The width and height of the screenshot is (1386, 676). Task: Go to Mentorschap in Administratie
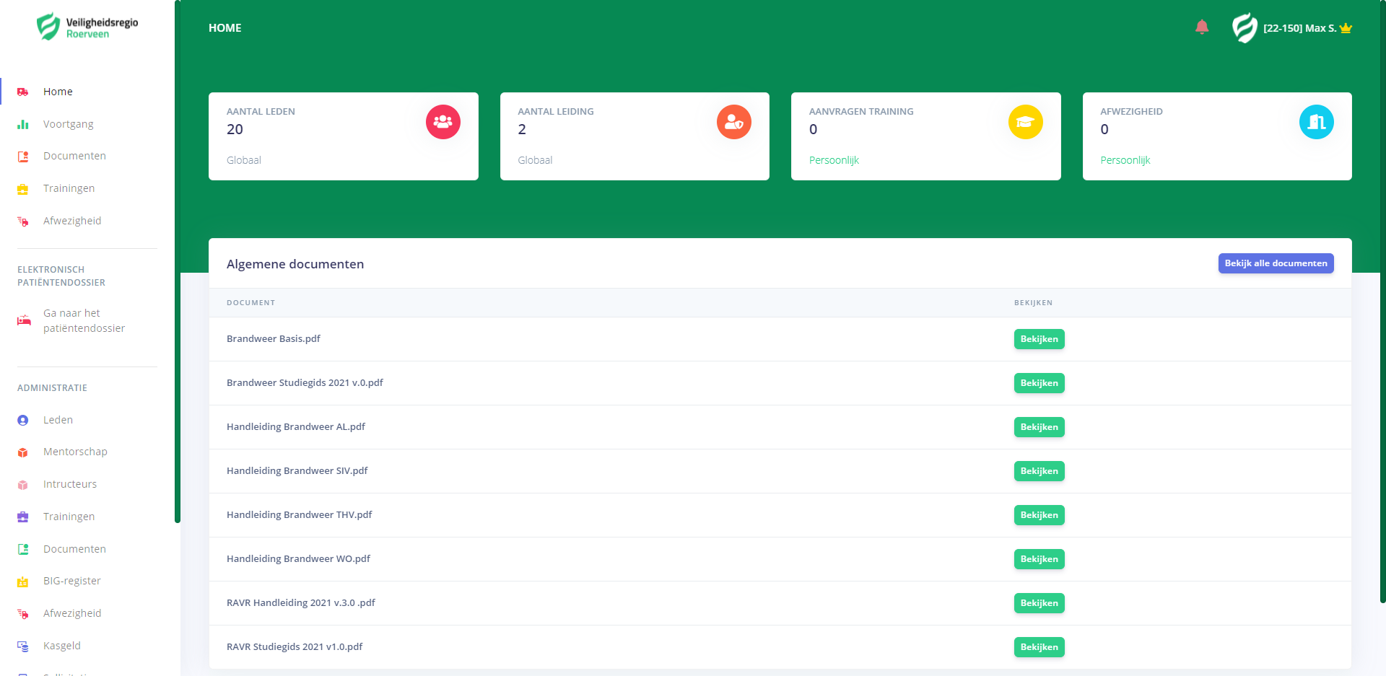(75, 452)
